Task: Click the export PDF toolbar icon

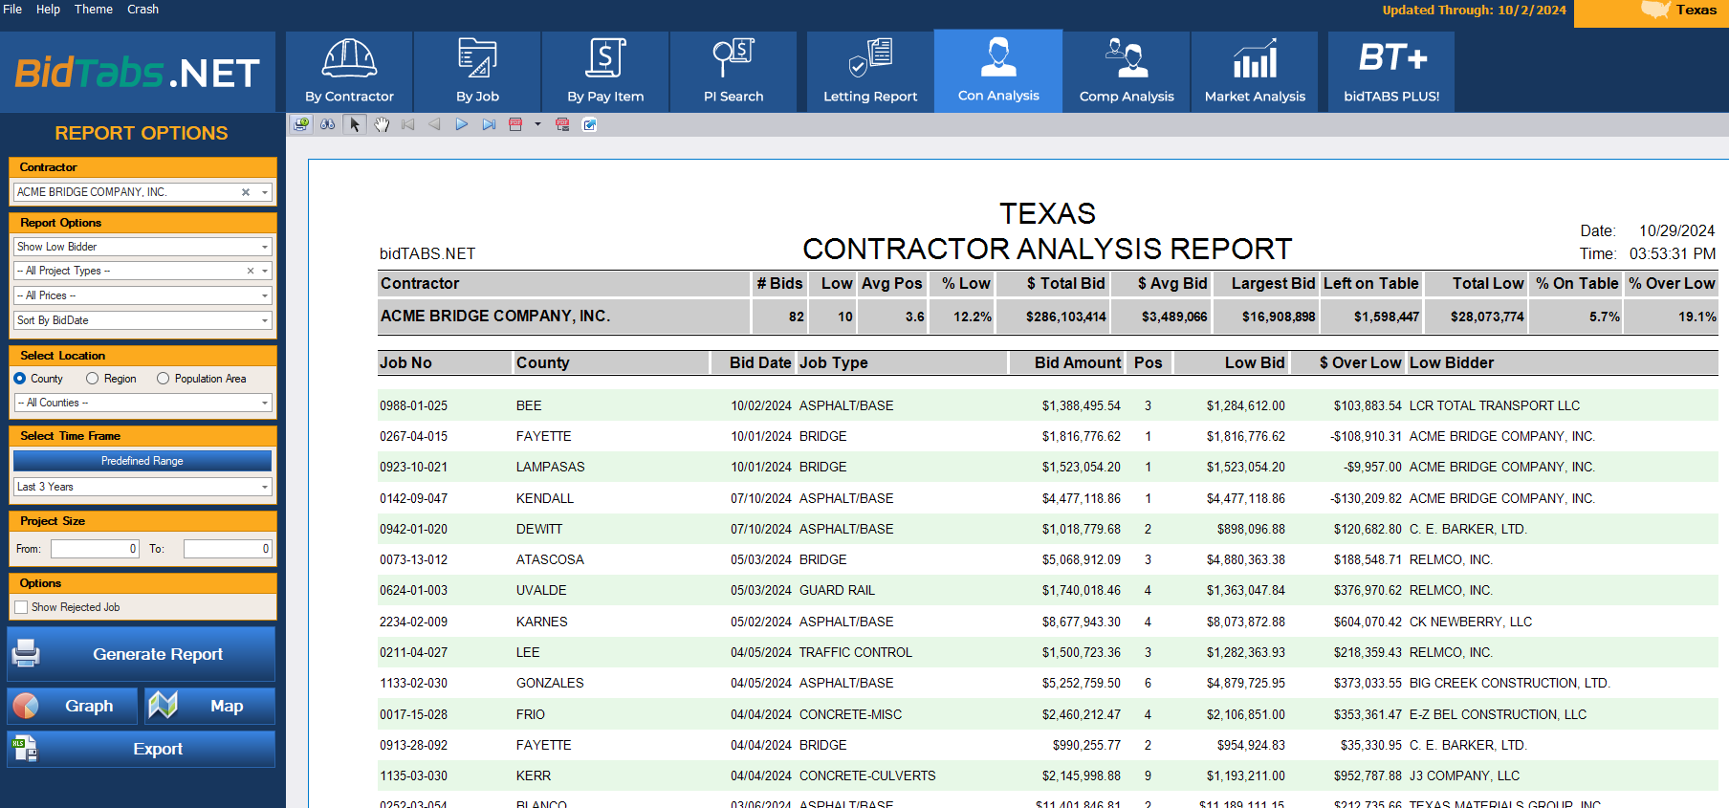Action: pos(515,124)
